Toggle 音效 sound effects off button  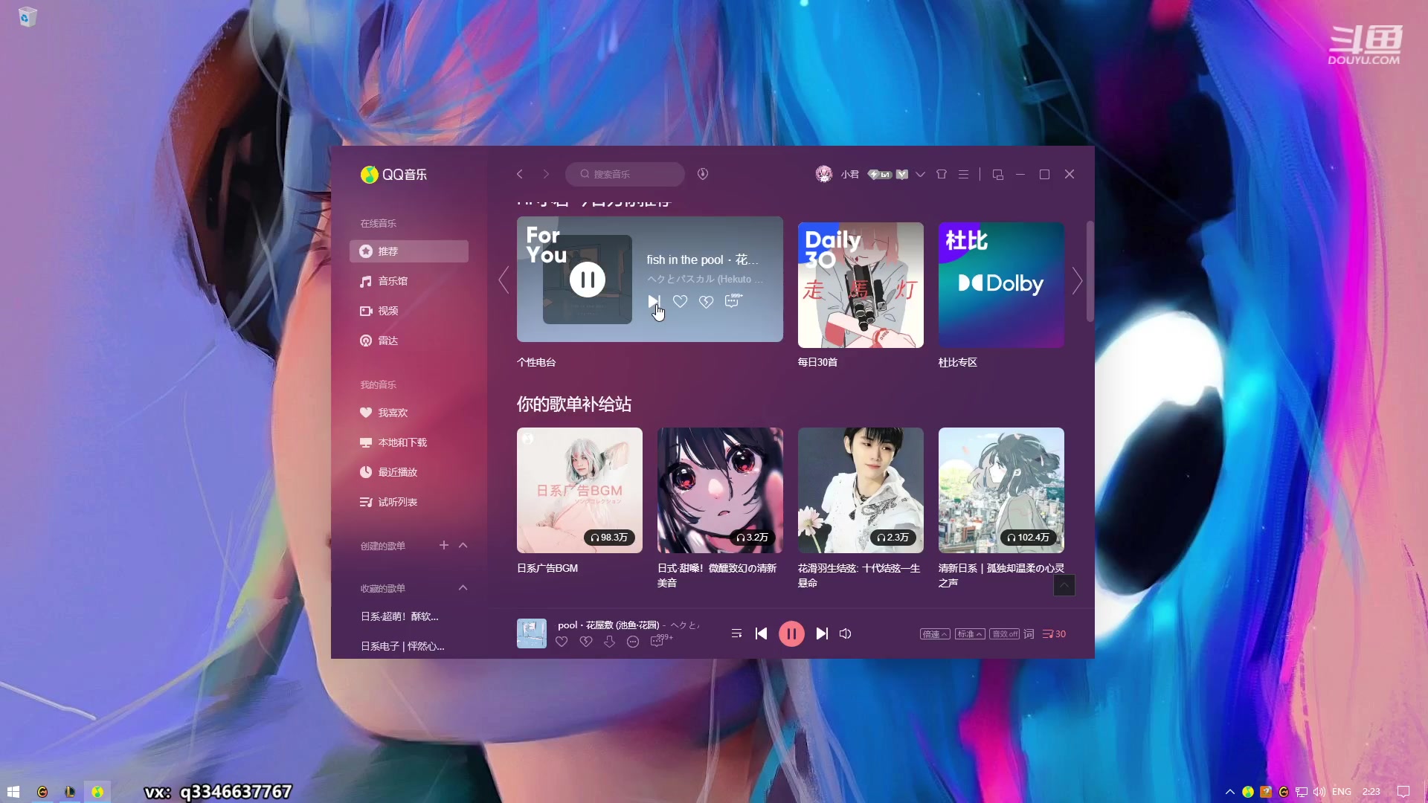coord(1005,634)
